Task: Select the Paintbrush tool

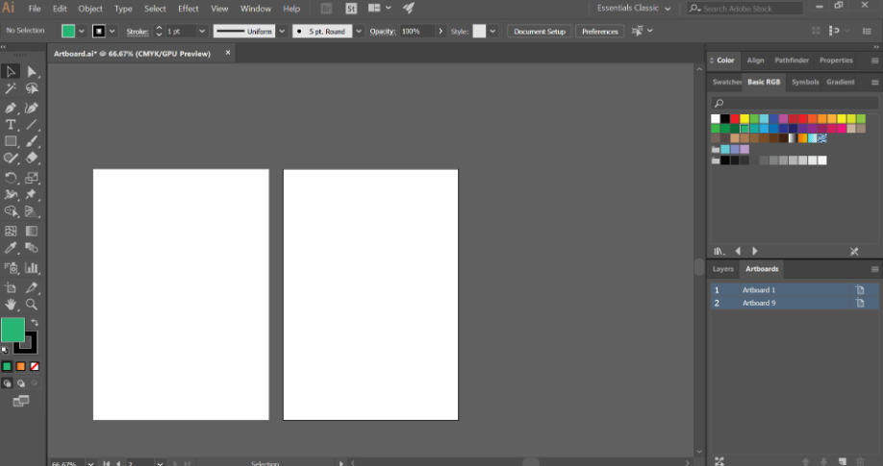Action: click(x=32, y=141)
